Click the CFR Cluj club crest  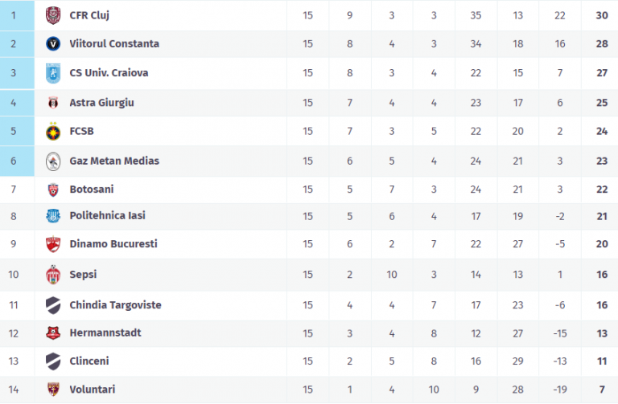53,15
